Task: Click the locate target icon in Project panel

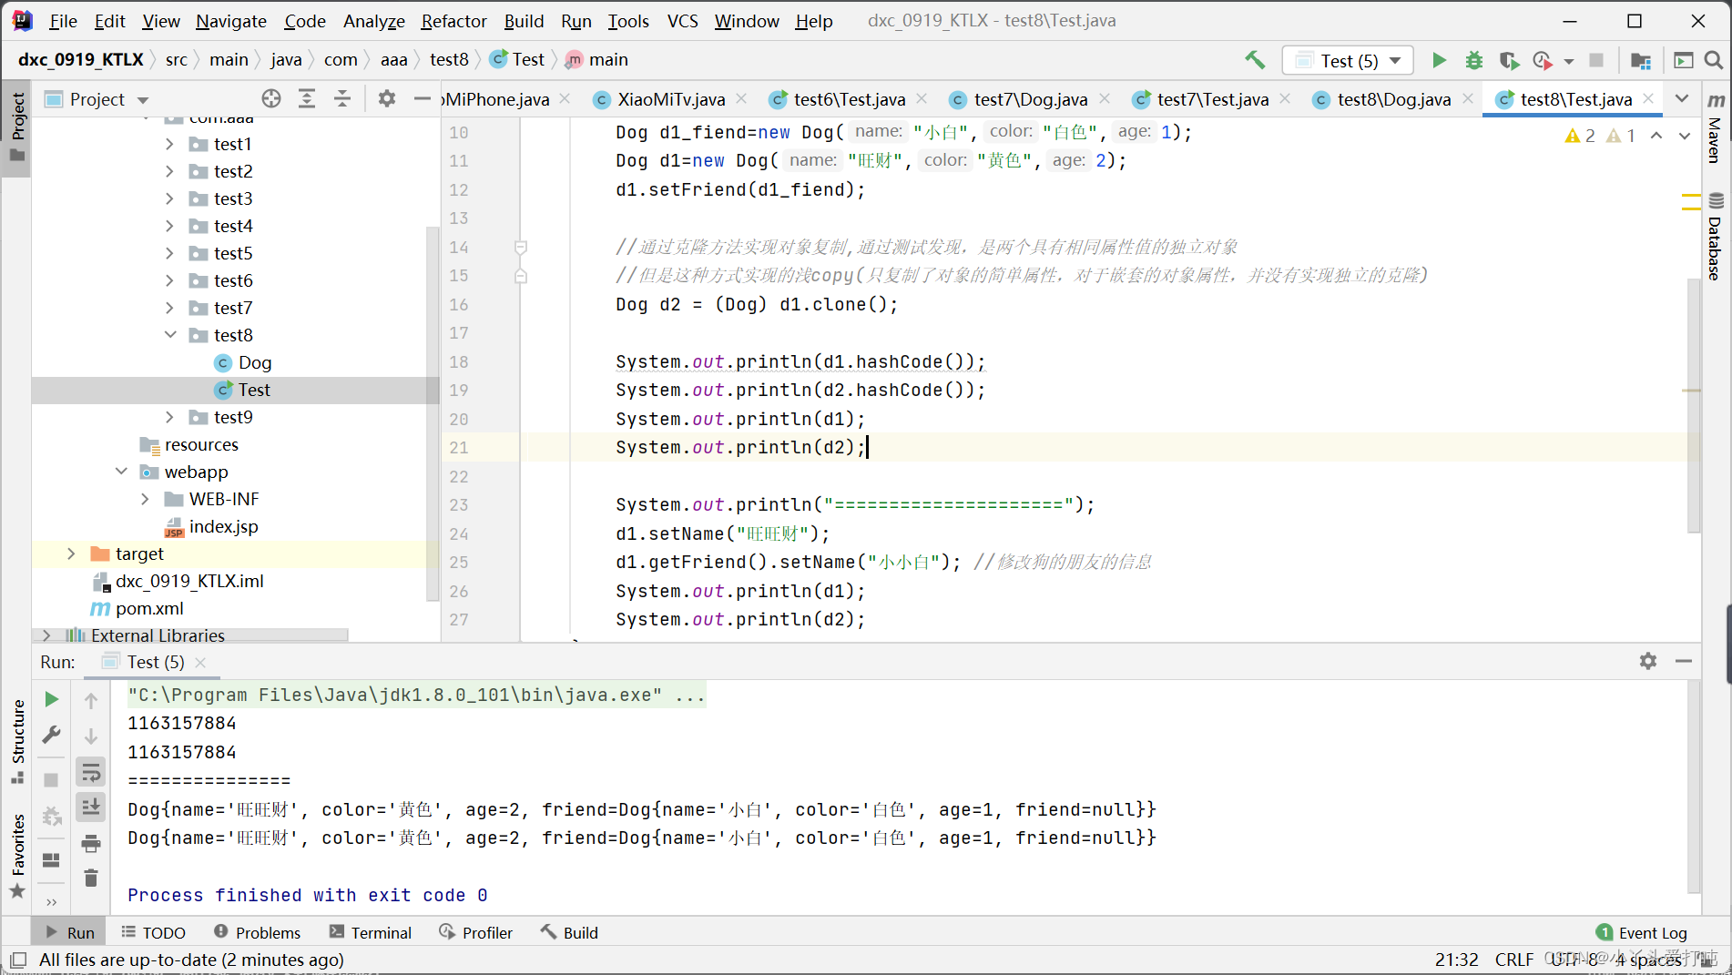Action: point(270,98)
